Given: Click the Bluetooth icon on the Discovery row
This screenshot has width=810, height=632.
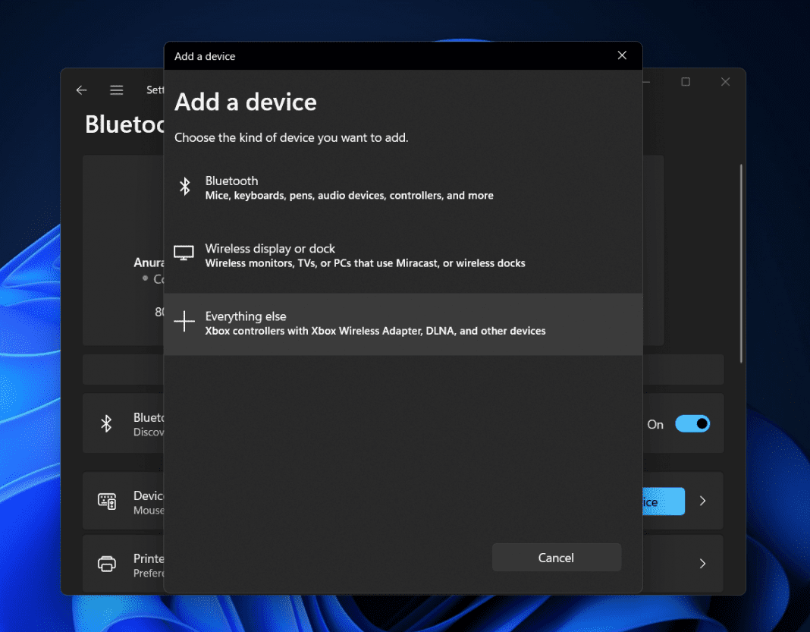Looking at the screenshot, I should pyautogui.click(x=107, y=423).
